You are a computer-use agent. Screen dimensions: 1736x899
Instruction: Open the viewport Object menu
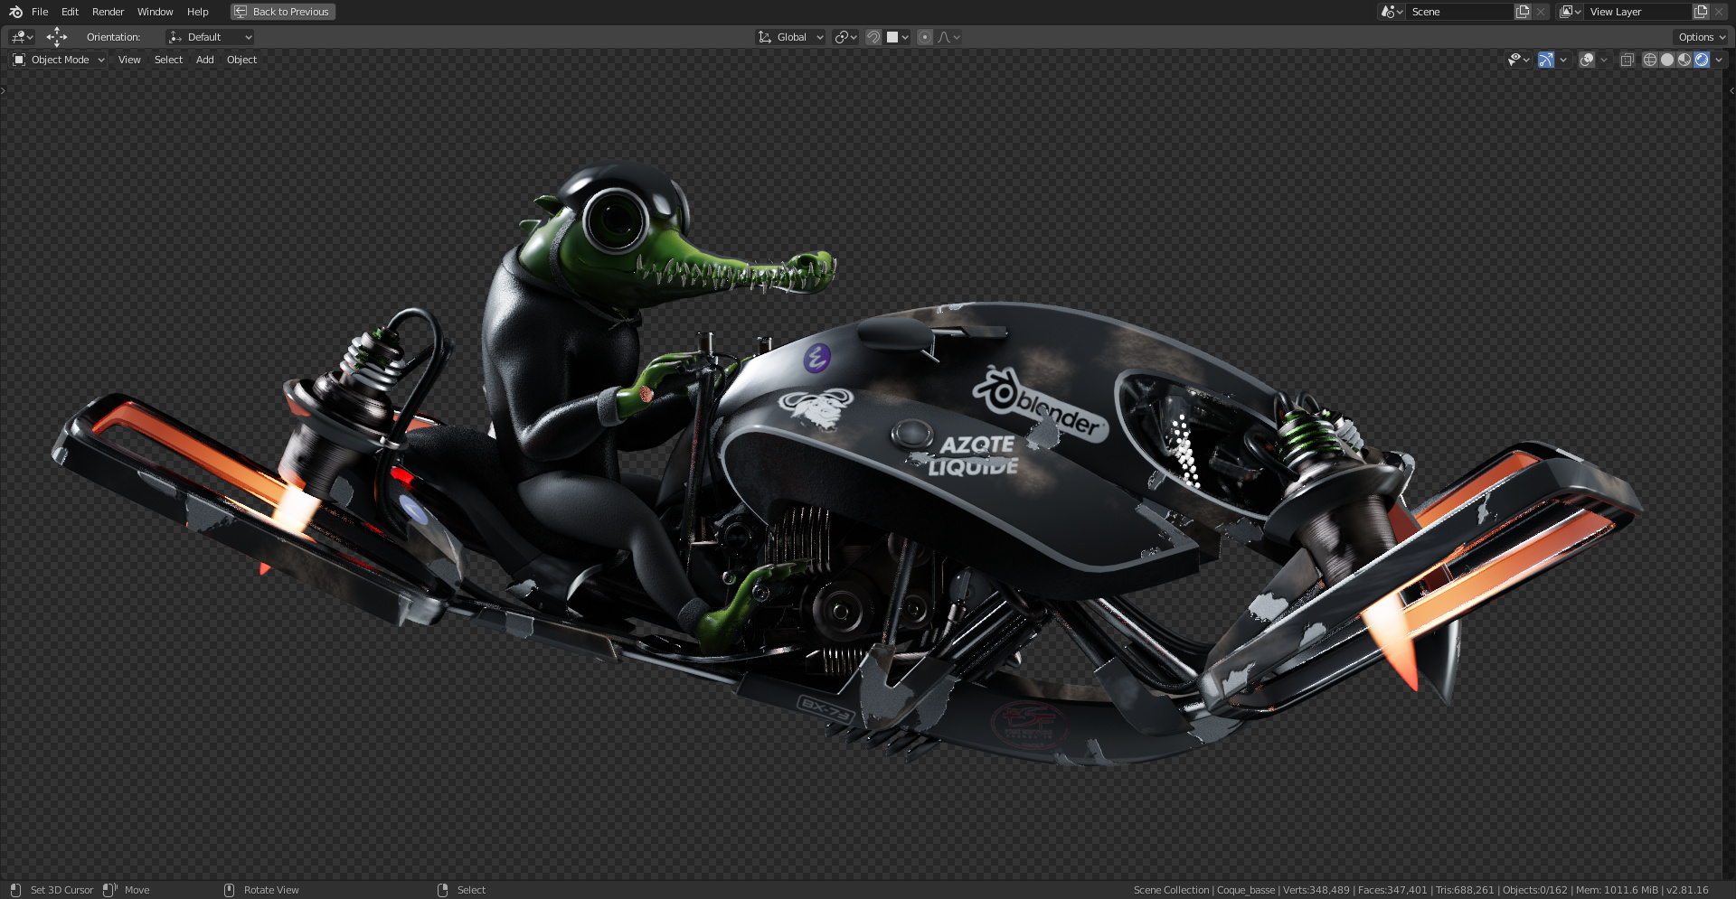(241, 60)
